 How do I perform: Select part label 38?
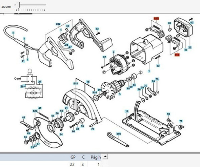78,129
